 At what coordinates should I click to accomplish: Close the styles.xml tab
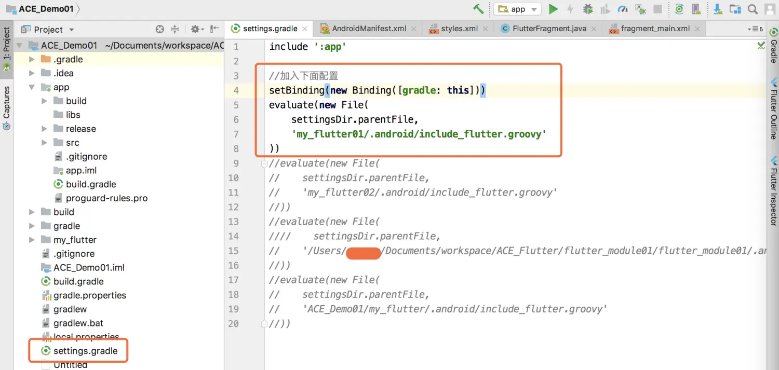tap(485, 29)
